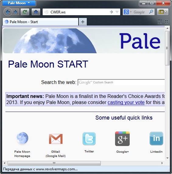The height and width of the screenshot is (174, 172).
Task: Click the vertical scrollbar thumb
Action: pyautogui.click(x=167, y=48)
